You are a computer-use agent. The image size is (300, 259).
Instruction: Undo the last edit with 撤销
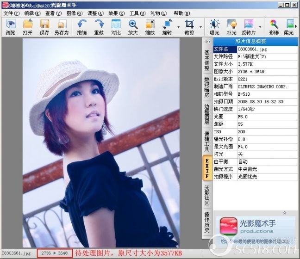82,27
